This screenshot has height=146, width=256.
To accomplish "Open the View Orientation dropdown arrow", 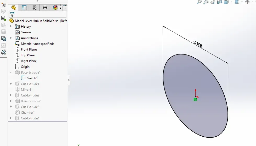I will click(x=231, y=2).
